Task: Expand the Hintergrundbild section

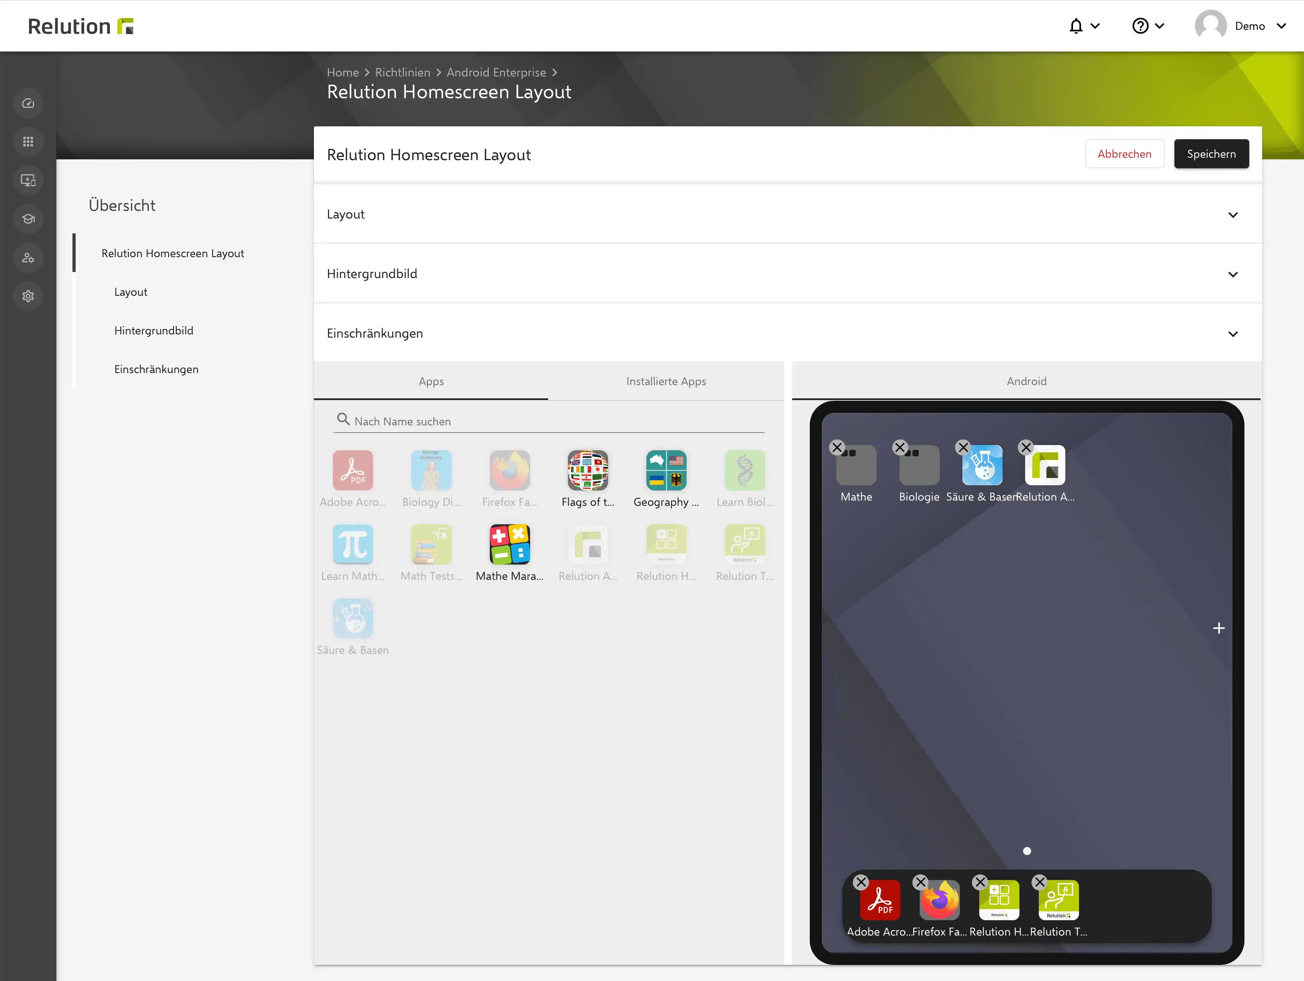Action: click(x=788, y=274)
